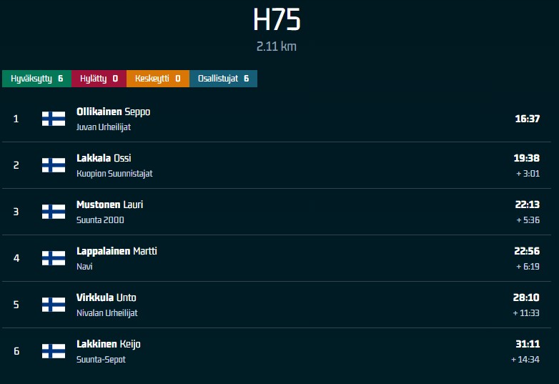The width and height of the screenshot is (559, 384).
Task: Open the Virkkula Unto entry
Action: (x=106, y=297)
